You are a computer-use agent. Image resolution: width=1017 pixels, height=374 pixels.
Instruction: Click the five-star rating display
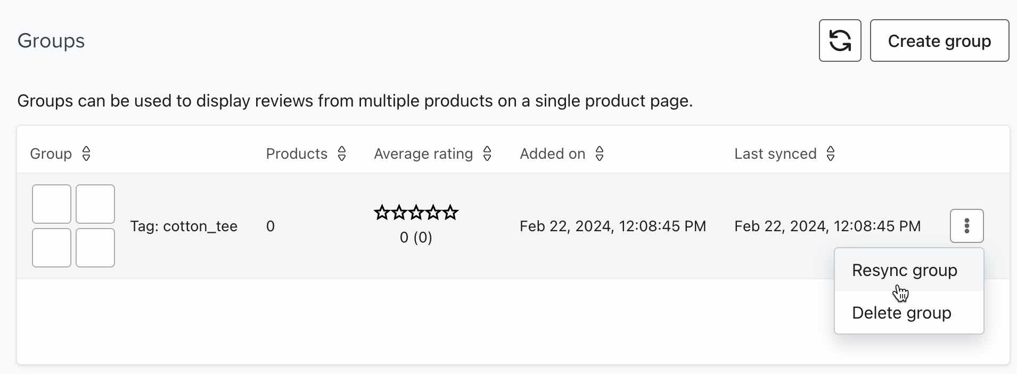416,213
